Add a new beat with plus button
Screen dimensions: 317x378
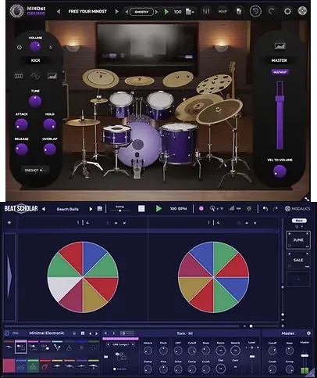[9, 222]
